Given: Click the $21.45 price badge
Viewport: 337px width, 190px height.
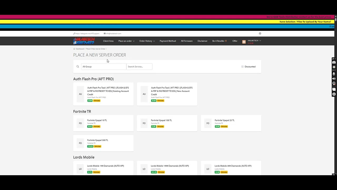Looking at the screenshot, I should tap(154, 172).
